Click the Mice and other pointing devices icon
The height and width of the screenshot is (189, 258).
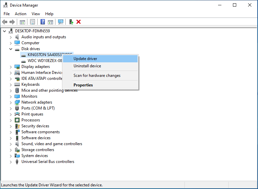(17, 90)
